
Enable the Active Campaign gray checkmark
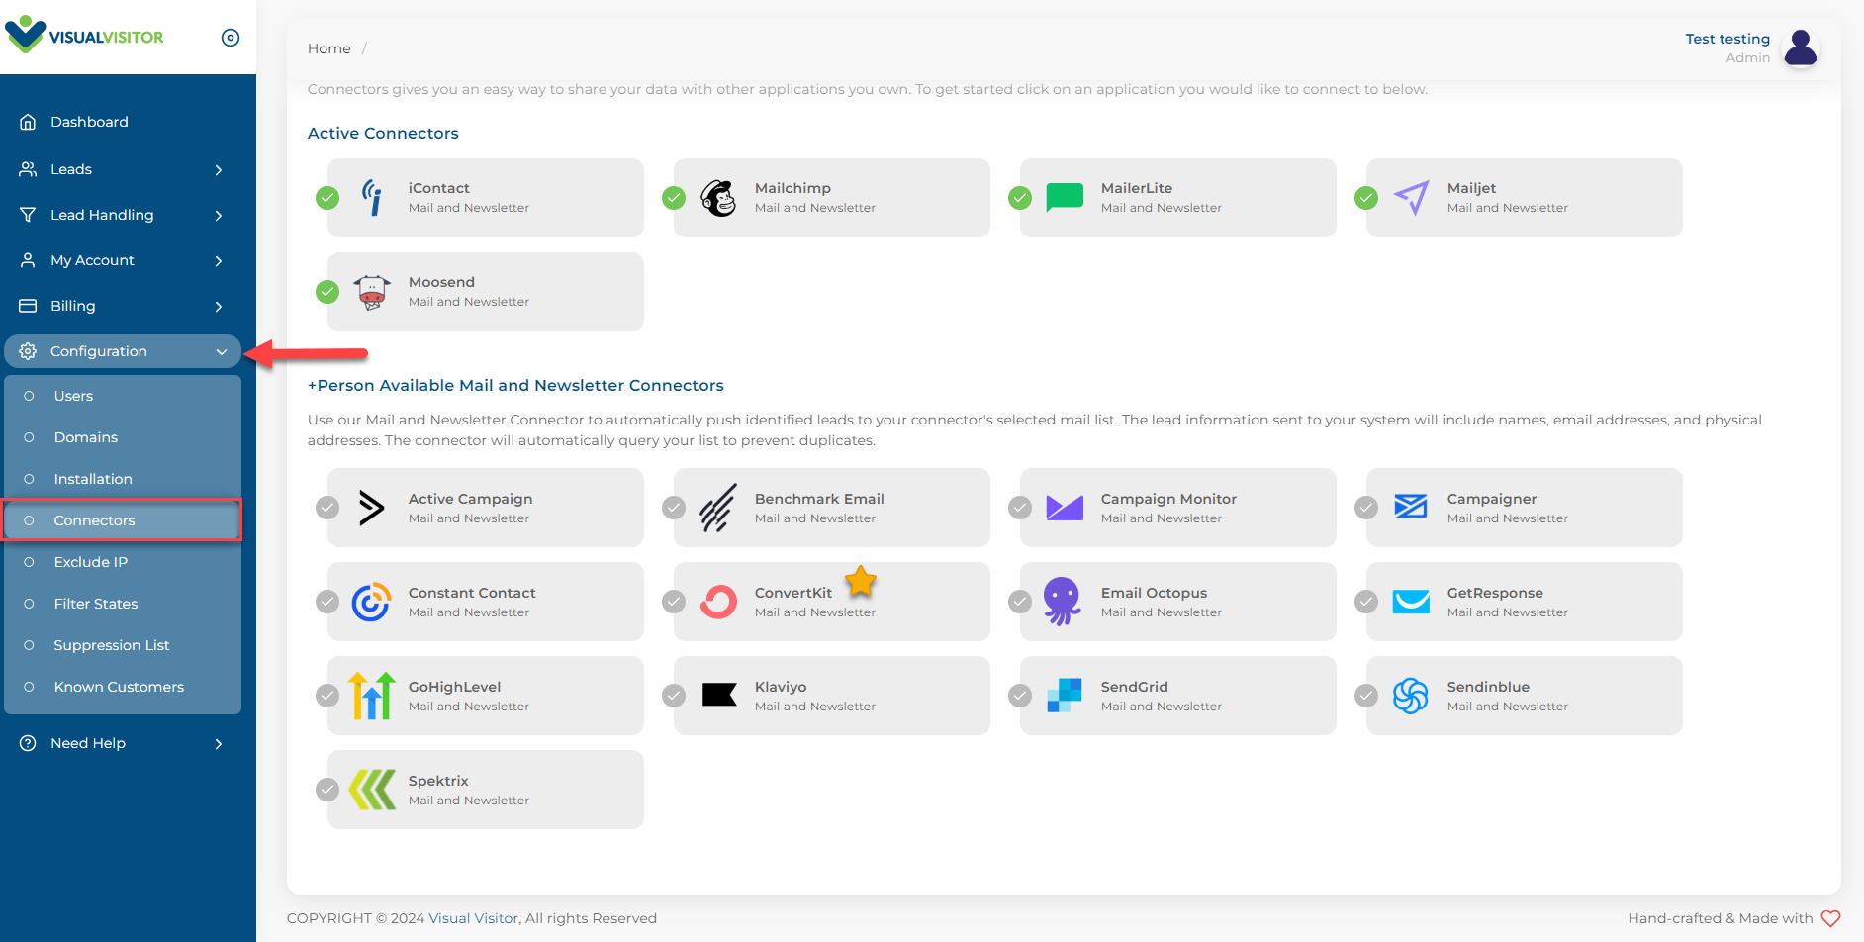(x=327, y=508)
